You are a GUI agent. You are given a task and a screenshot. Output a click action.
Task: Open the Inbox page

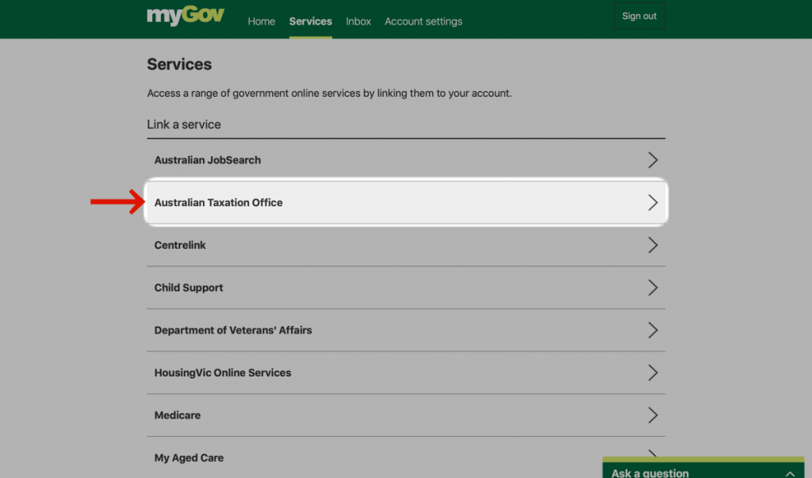(358, 21)
